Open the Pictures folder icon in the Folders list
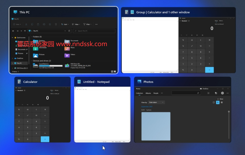The width and height of the screenshot is (245, 155). 35,55
